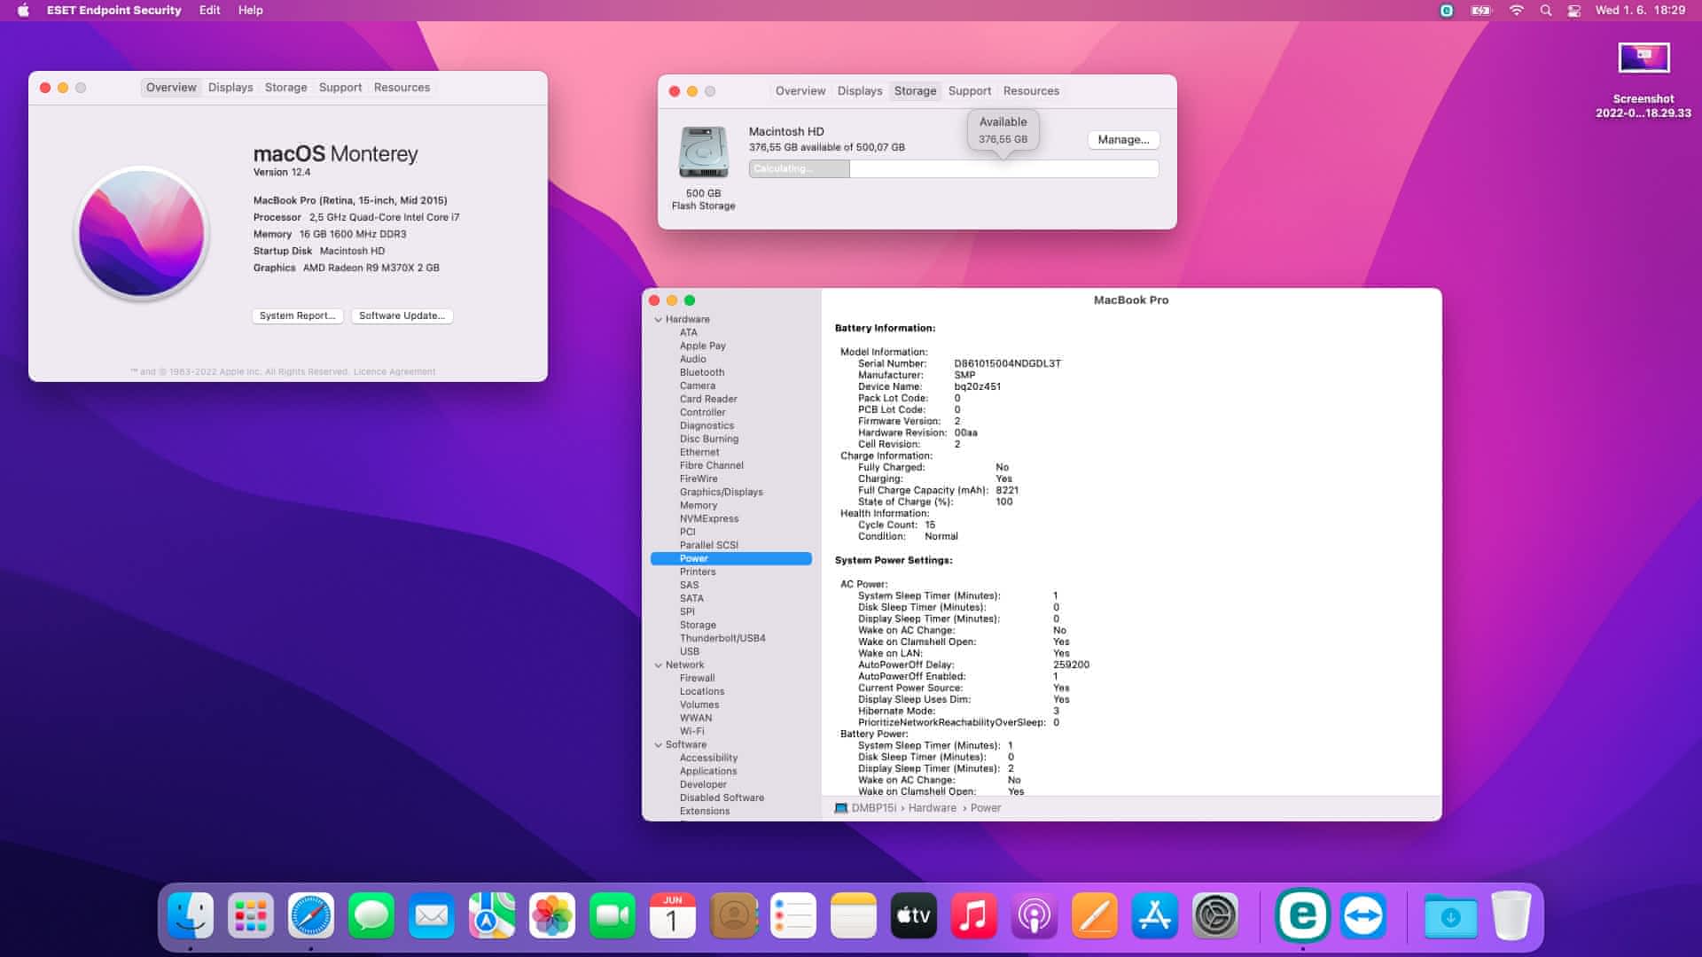Select Graphics/Displays in the Hardware list

(721, 492)
